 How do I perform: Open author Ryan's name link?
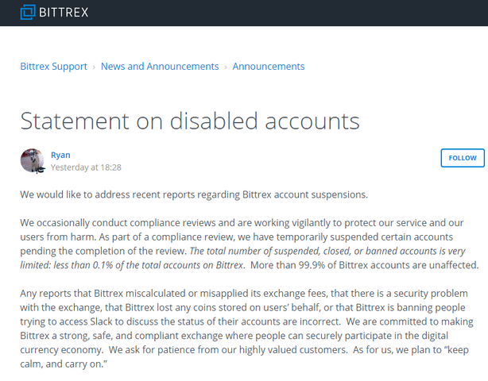tap(60, 155)
